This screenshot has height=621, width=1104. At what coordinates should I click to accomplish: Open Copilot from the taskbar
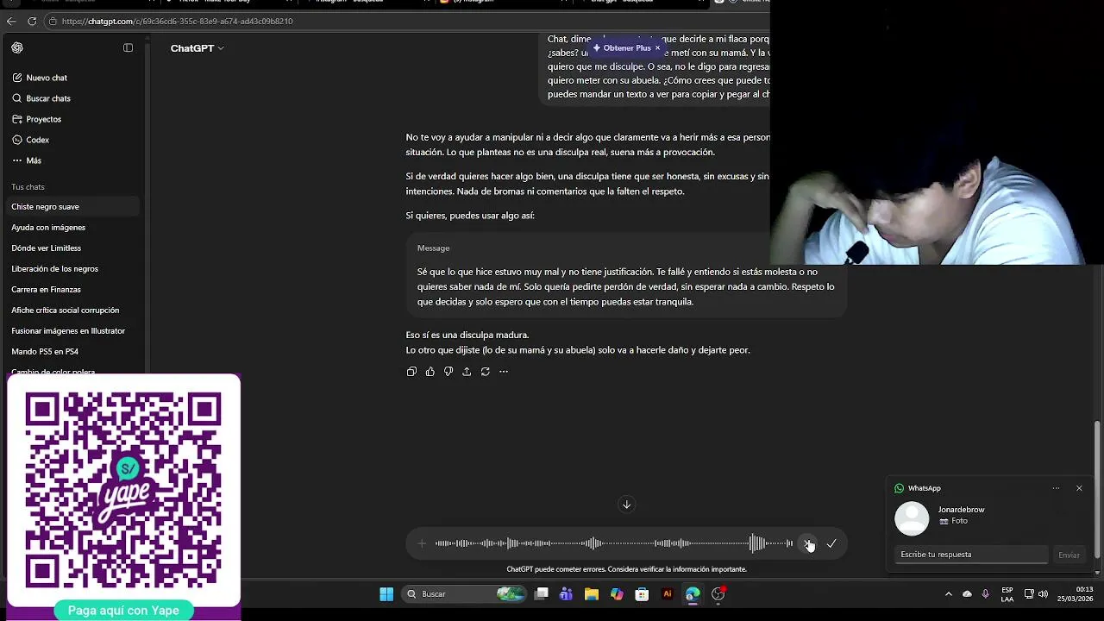tap(616, 593)
